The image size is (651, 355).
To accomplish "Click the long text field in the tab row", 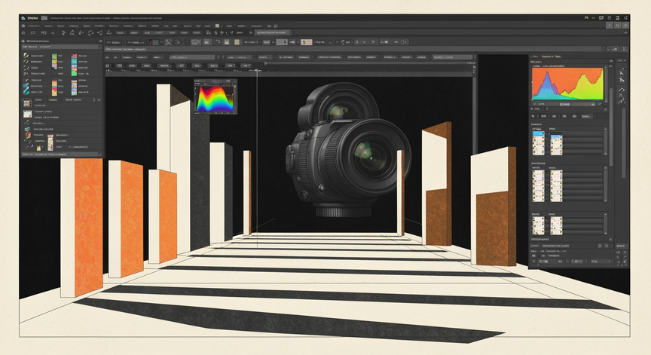I will coord(192,57).
